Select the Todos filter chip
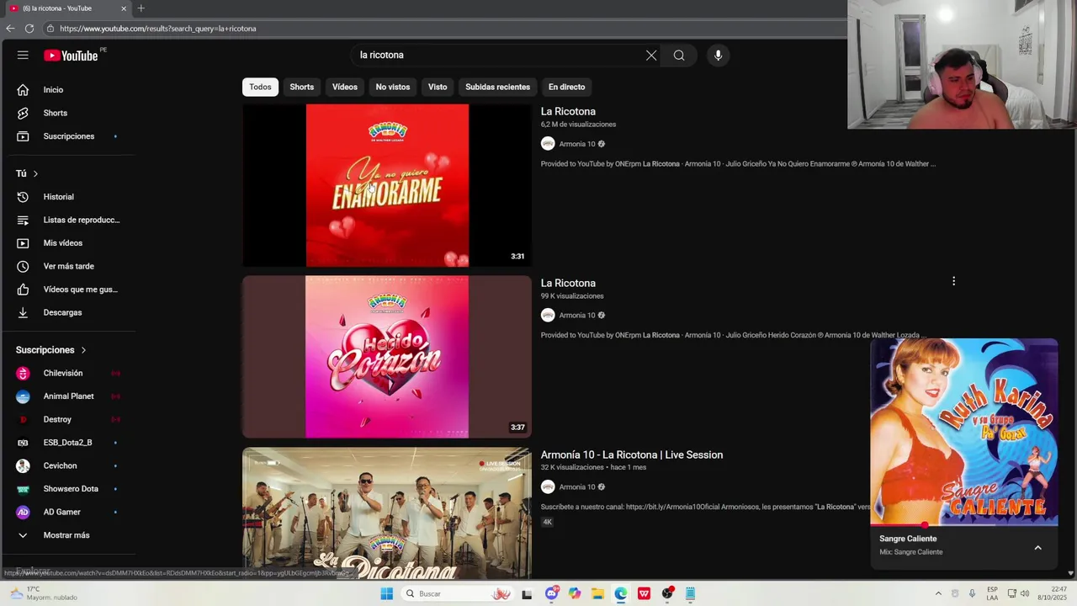 [x=260, y=87]
